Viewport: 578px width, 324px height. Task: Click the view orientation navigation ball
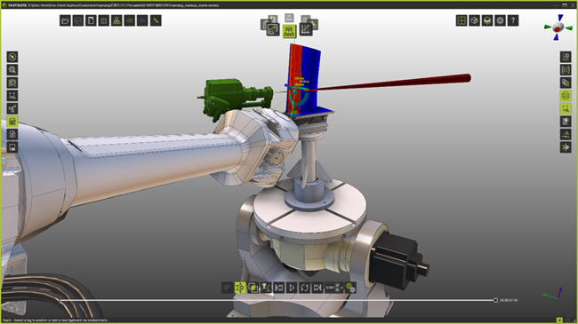click(x=558, y=28)
